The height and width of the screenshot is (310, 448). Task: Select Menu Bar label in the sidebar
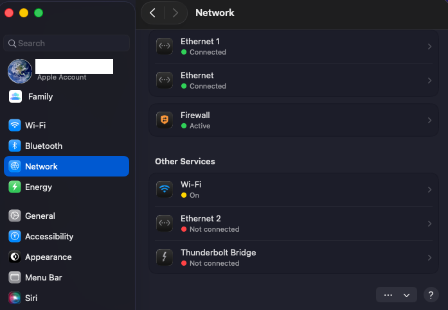click(44, 277)
